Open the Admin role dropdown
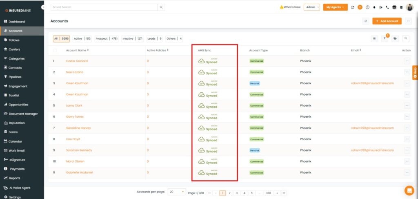418x199 pixels. tap(311, 7)
